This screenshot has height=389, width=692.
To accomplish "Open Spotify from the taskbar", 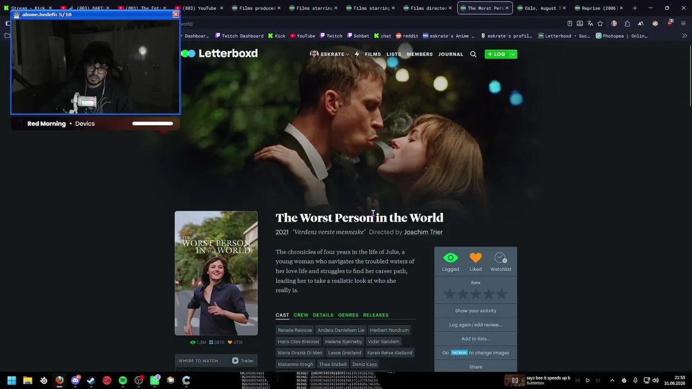I will [x=123, y=380].
